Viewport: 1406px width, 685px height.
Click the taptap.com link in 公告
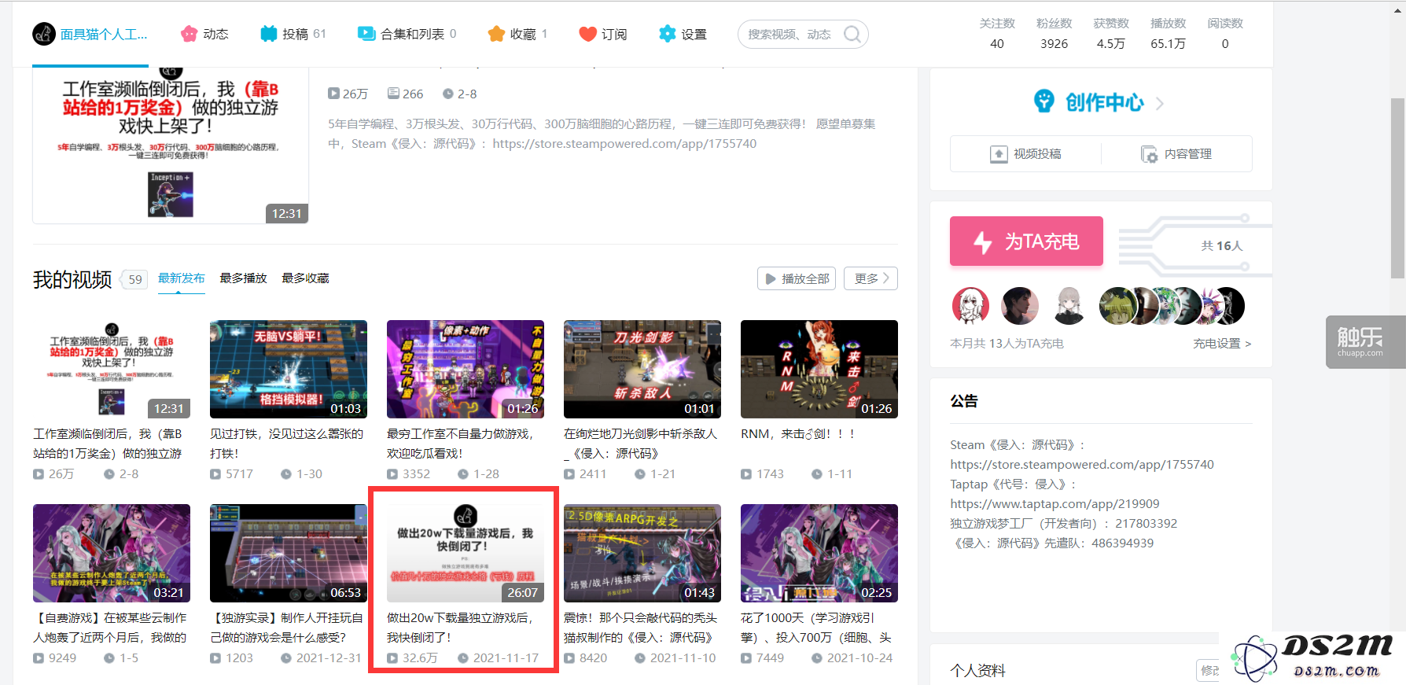[x=1054, y=504]
